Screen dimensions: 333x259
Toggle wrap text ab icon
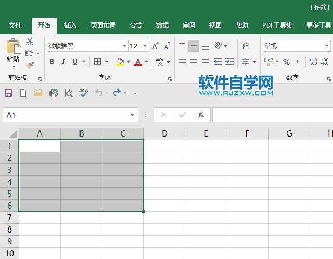coord(246,45)
